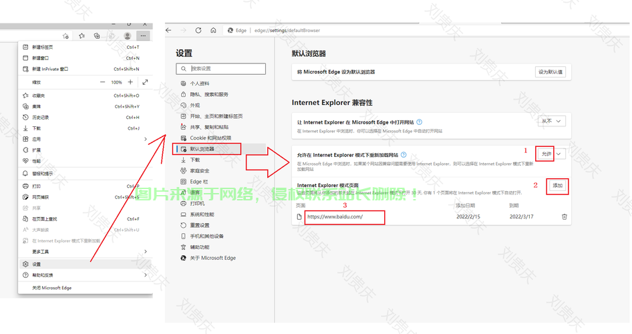Viewport: 632px width, 334px height.
Task: Click the help icon next to 允许在 Internet Explorer 模式下重新加载网站
Action: coord(404,155)
